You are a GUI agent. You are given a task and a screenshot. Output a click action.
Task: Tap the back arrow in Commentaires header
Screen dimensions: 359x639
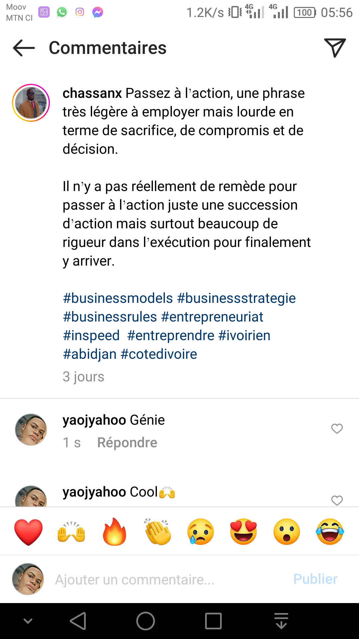point(24,48)
